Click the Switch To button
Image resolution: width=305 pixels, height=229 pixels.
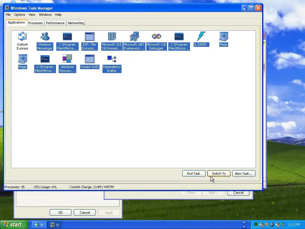[x=219, y=174]
